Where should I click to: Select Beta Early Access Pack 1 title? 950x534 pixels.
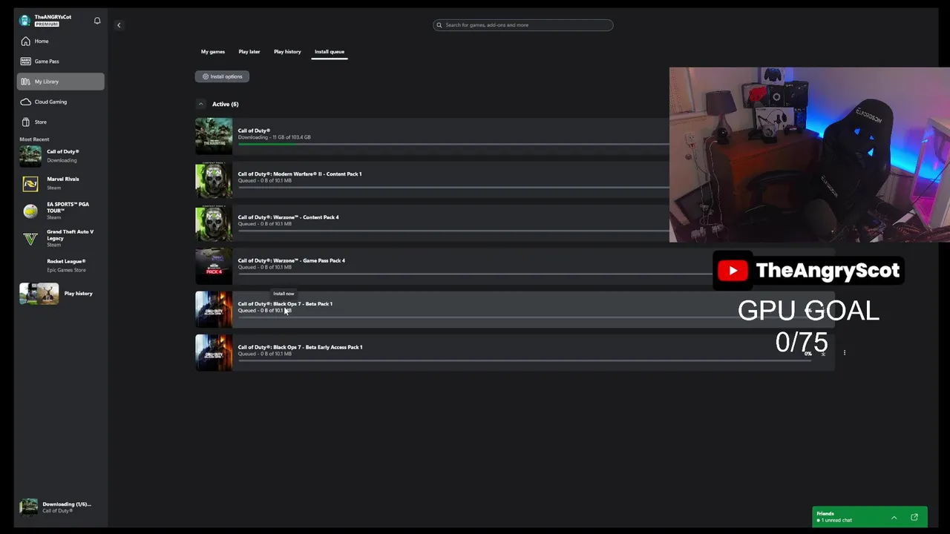coord(300,347)
